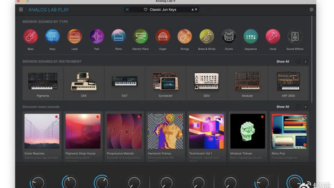Open the Classic Jun Keys preset name

(164, 10)
